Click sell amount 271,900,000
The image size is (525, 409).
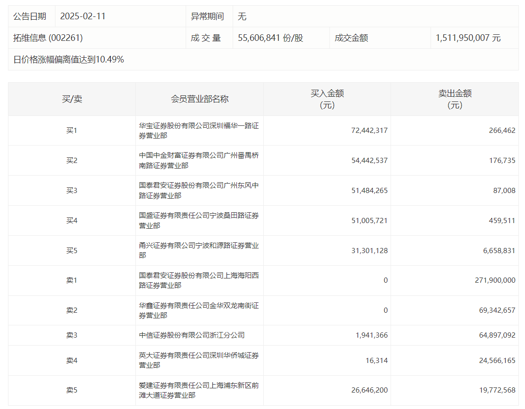[x=495, y=280]
